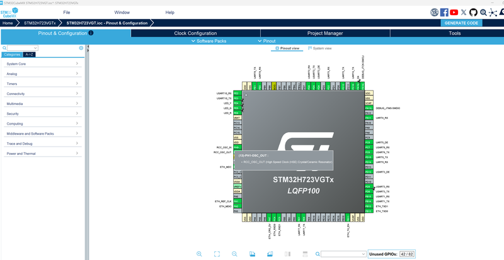The width and height of the screenshot is (504, 260).
Task: Expand the Connectivity category
Action: 42,94
